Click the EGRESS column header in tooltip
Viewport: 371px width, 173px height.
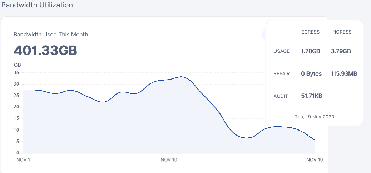pos(311,32)
